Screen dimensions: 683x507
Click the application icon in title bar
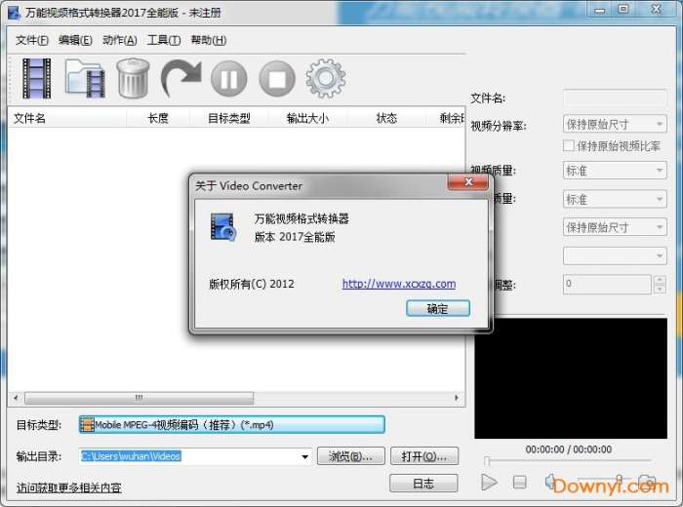pos(15,13)
